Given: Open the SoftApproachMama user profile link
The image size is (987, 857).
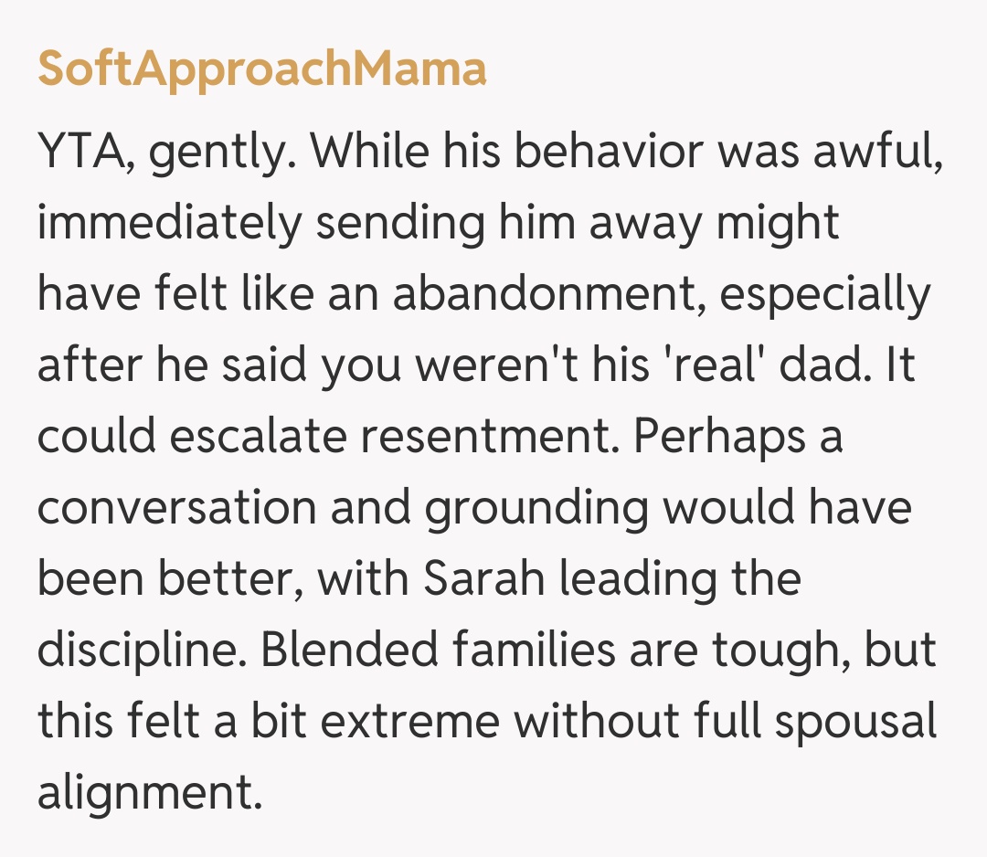Looking at the screenshot, I should pos(261,70).
